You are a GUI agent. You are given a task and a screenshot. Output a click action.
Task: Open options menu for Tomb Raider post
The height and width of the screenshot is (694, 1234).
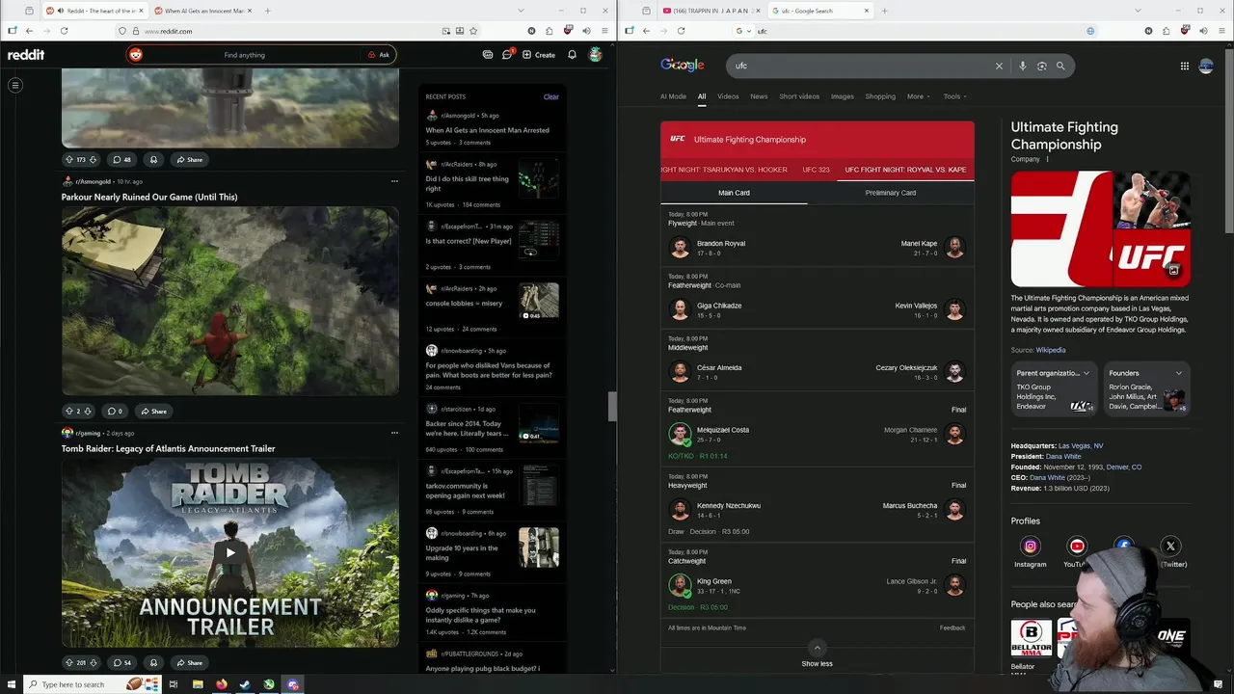[394, 433]
